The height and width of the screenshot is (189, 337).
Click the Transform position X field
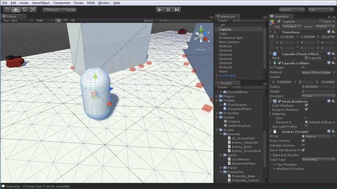tap(287, 37)
